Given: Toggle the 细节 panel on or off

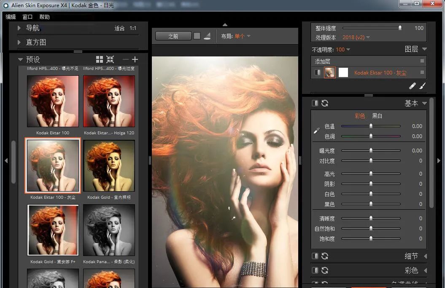Looking at the screenshot, I should pos(315,256).
